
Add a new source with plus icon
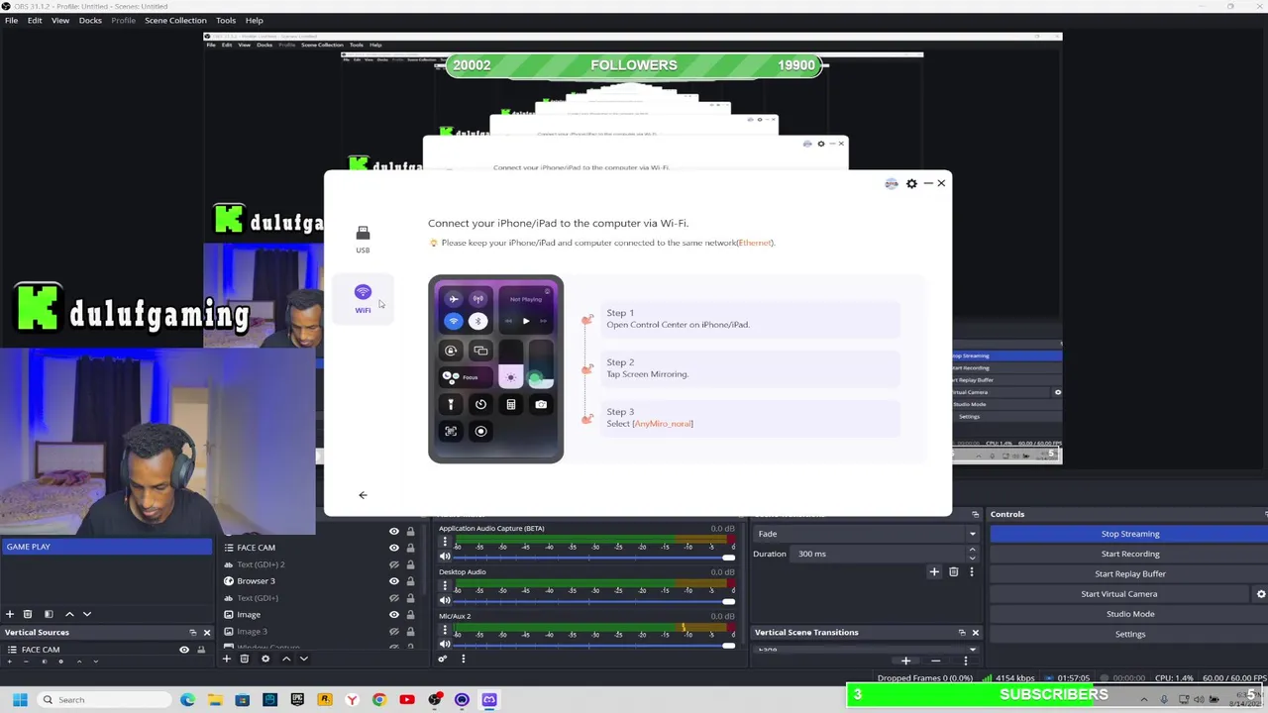click(226, 659)
